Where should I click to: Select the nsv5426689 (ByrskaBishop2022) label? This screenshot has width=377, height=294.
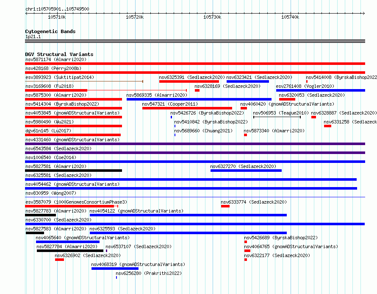coord(281,238)
